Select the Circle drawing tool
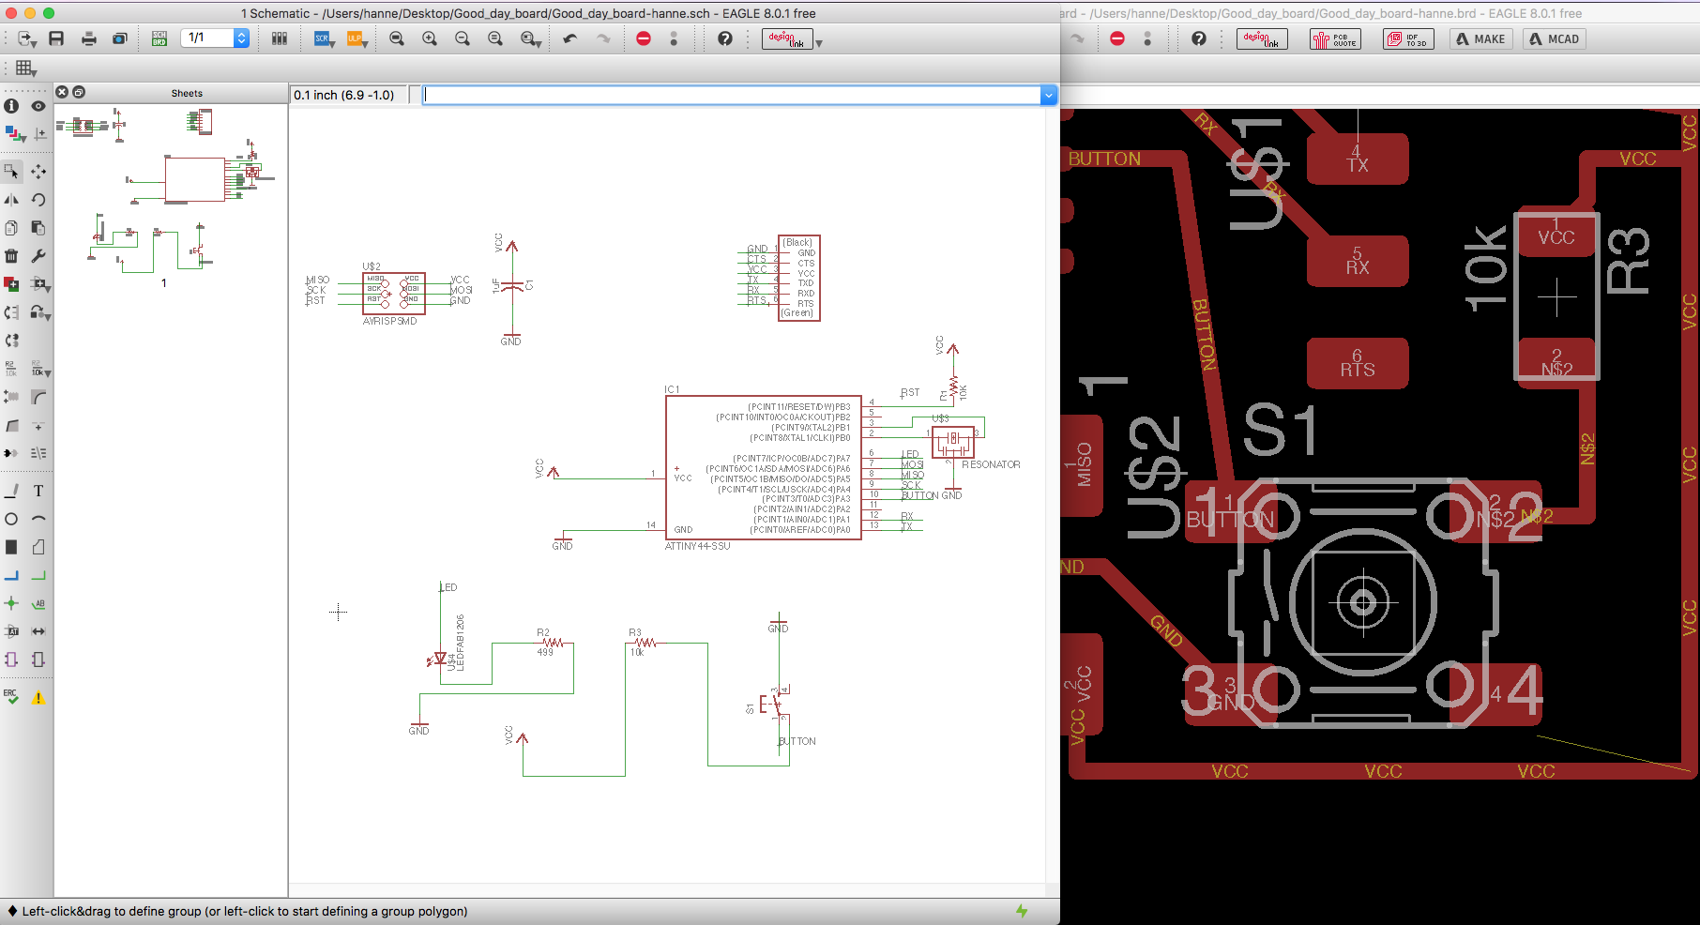Screen dimensions: 1700x925 point(11,519)
